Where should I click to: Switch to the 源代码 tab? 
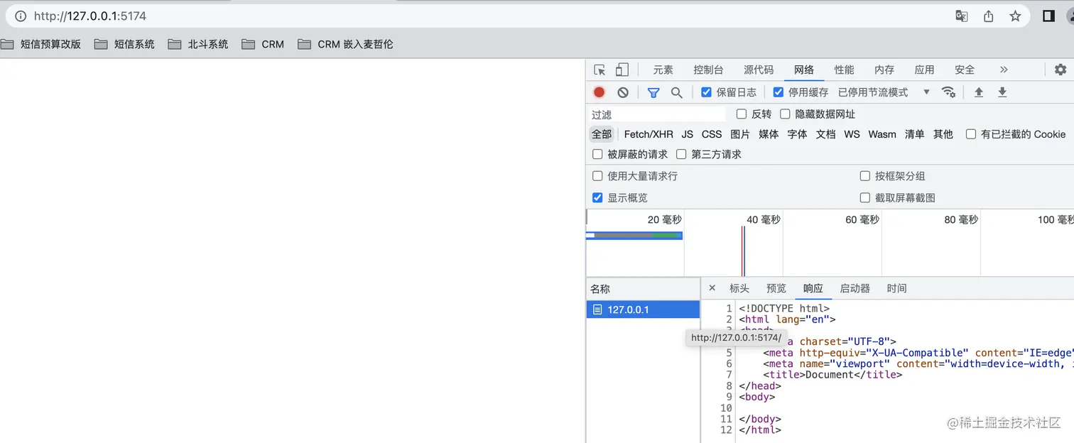click(759, 70)
